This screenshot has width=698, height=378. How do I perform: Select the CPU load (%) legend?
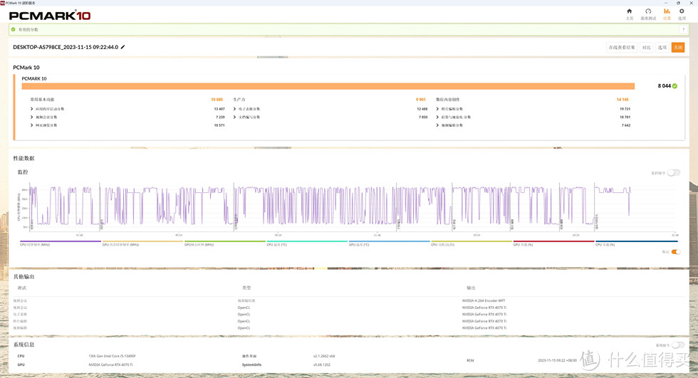coord(637,243)
